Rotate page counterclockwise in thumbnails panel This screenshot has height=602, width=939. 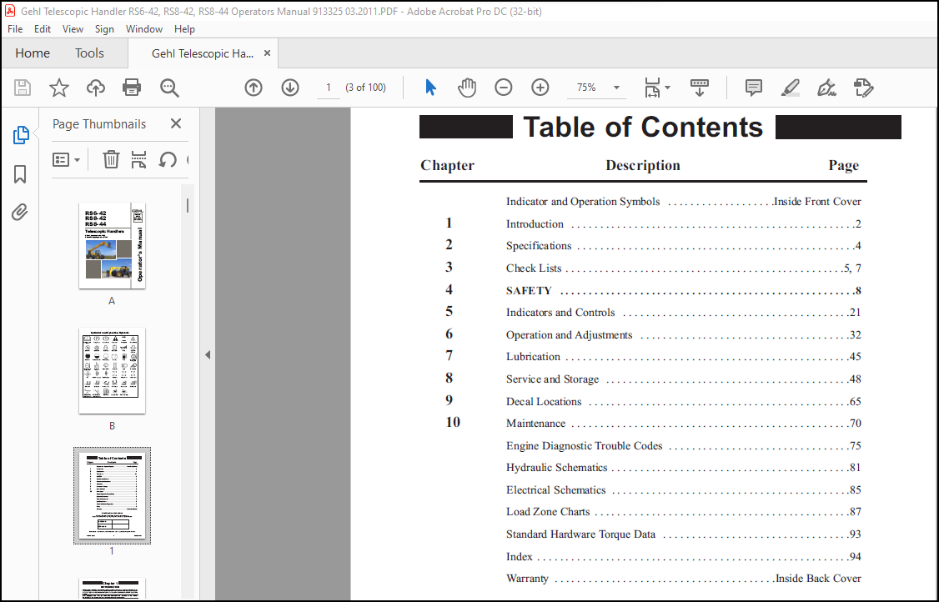click(x=168, y=159)
